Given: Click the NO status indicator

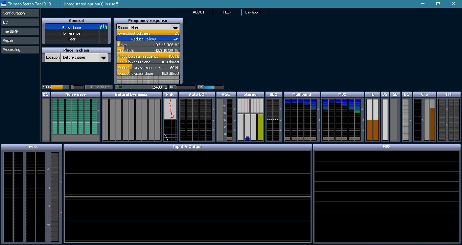Looking at the screenshot, I should point(182,87).
